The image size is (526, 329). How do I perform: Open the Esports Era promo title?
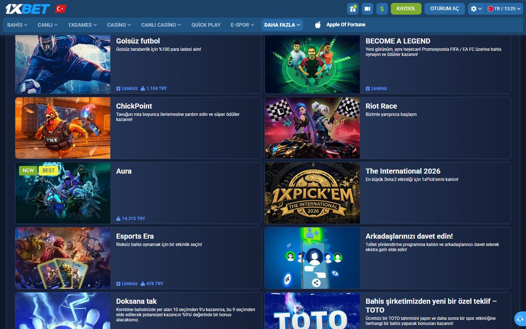[135, 236]
